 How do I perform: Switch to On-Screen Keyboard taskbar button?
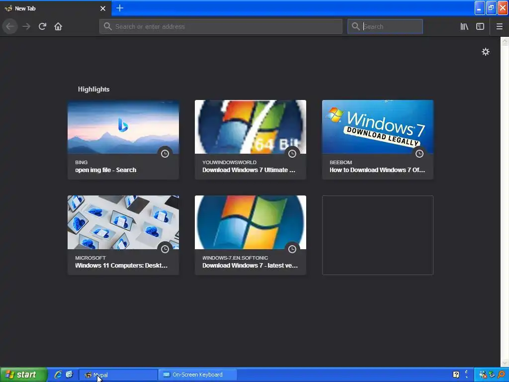(198, 375)
